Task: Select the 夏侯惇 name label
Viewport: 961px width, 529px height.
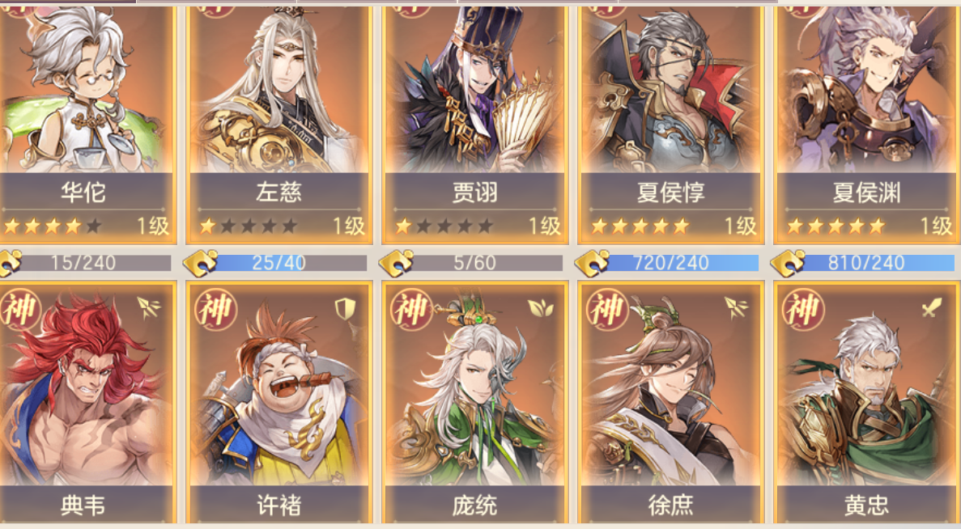Action: (x=670, y=193)
